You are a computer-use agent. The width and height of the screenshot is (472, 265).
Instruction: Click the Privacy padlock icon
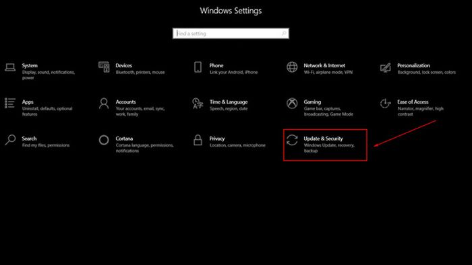click(198, 140)
